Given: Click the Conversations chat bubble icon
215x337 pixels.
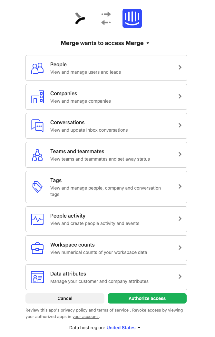Looking at the screenshot, I should (37, 126).
